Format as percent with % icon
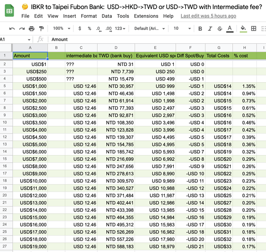 click(89, 28)
